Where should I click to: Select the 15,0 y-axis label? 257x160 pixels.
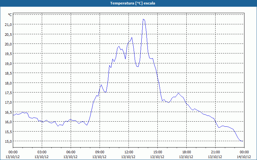tap(9, 141)
